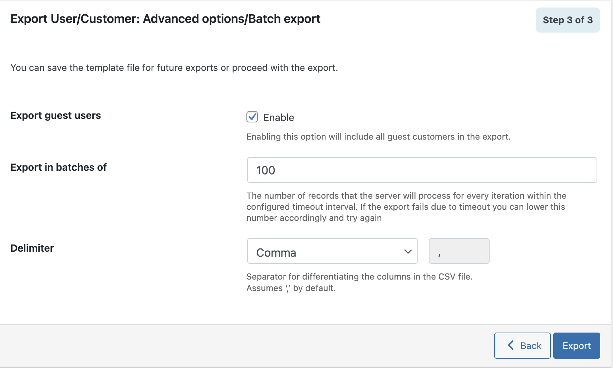Click the blue Export button

[577, 345]
